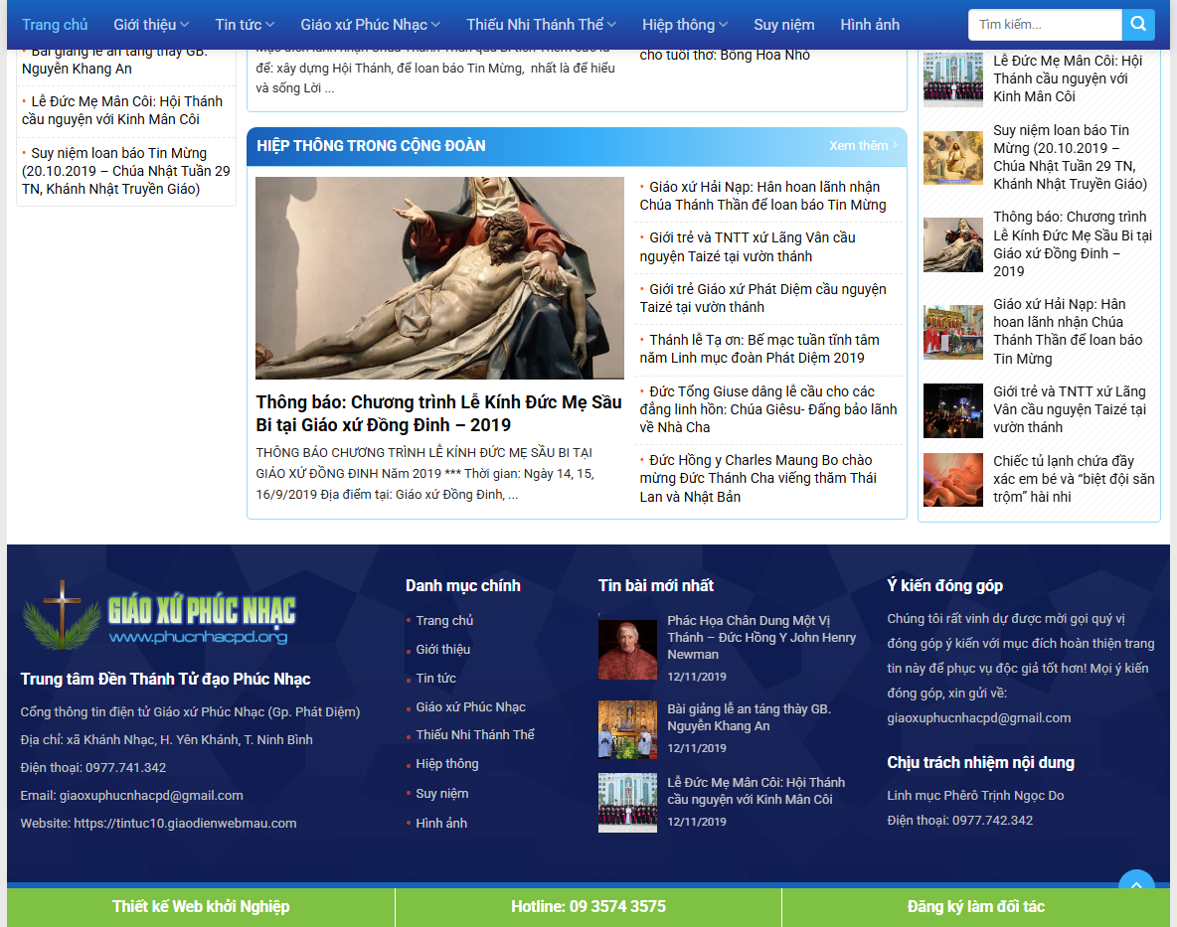Expand the Thiếu Nhi Thánh Thể dropdown
Viewport: 1177px width, 927px height.
[537, 25]
